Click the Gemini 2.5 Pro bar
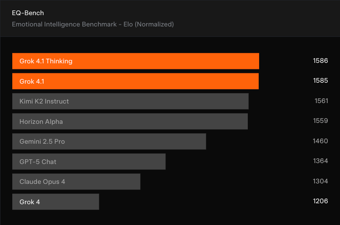Image resolution: width=340 pixels, height=225 pixels. [109, 141]
